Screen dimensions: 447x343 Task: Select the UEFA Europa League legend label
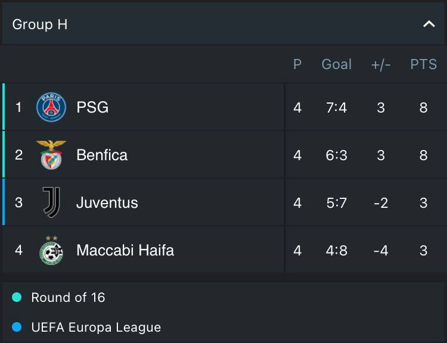(96, 327)
